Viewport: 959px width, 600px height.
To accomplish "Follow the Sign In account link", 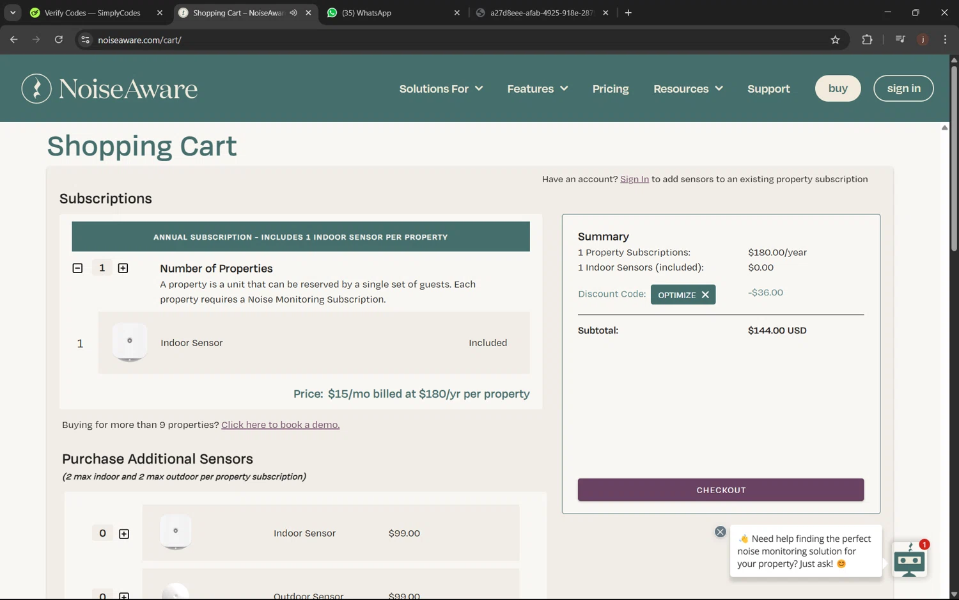I will (634, 179).
